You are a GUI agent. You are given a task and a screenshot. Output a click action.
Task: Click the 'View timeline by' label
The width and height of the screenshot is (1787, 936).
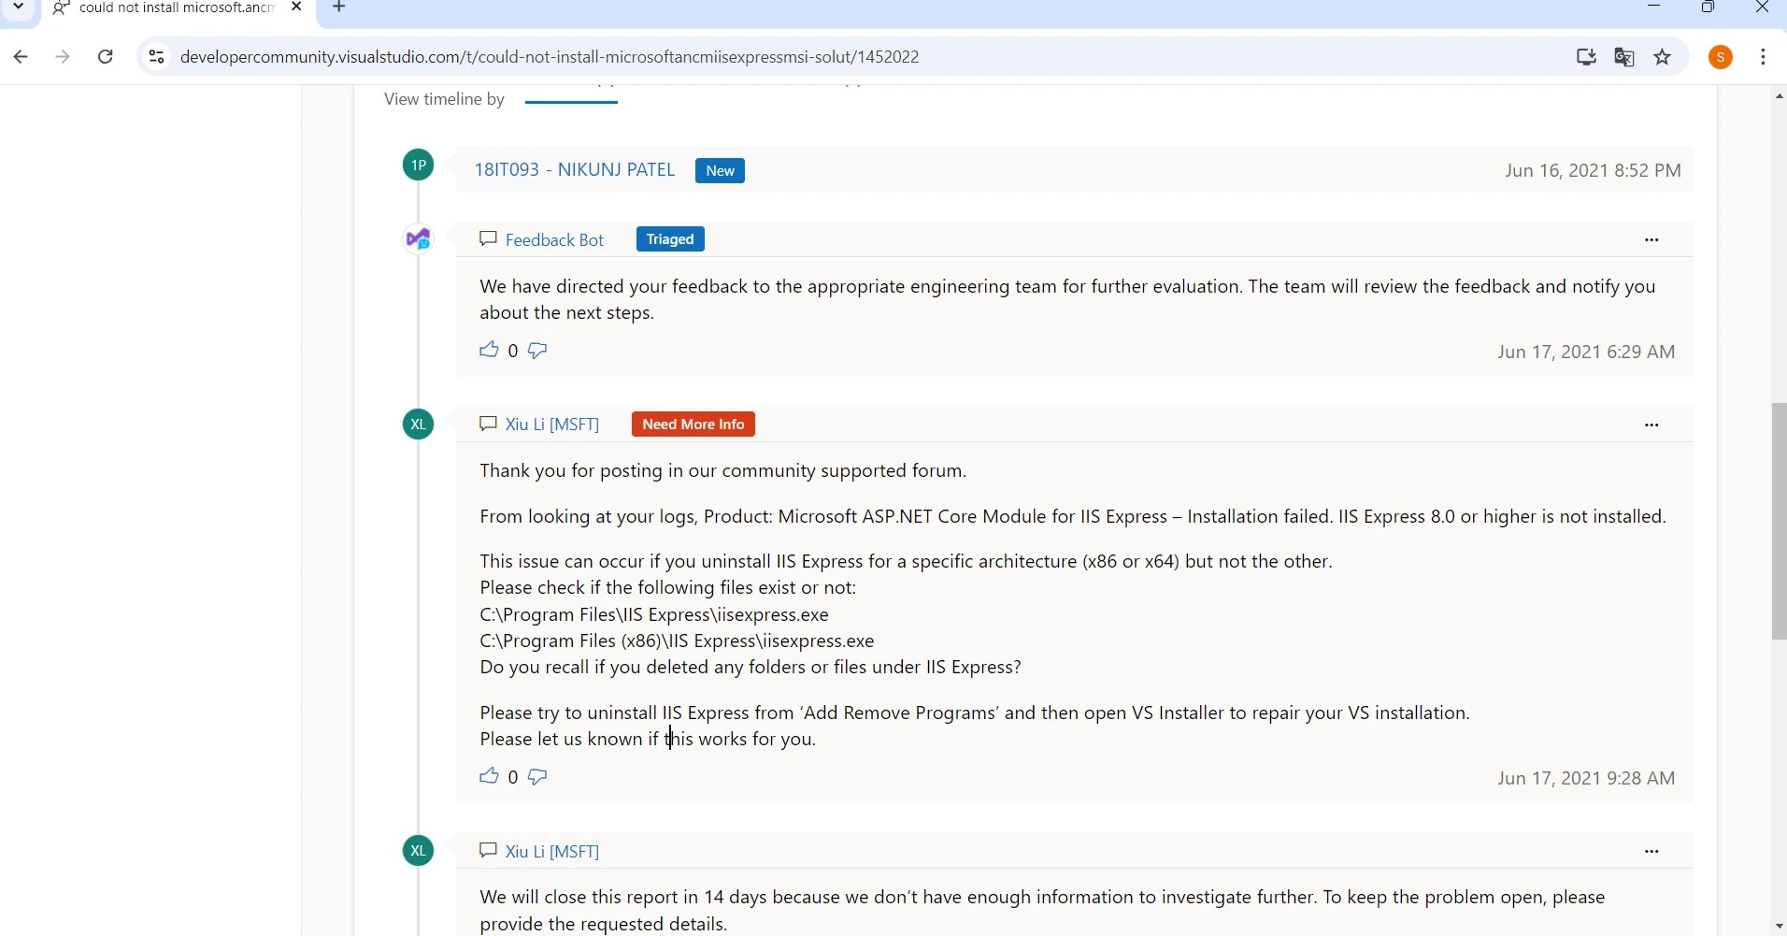(444, 100)
